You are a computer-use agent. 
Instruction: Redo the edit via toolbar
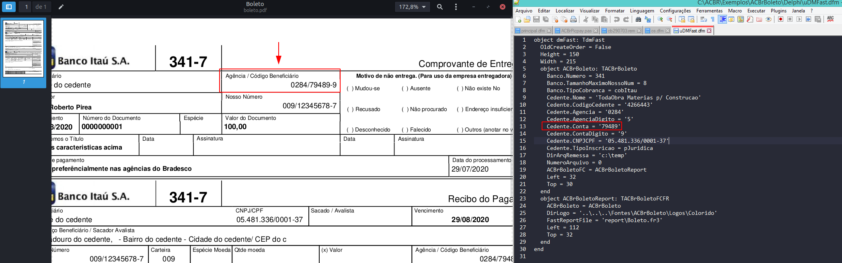click(626, 19)
